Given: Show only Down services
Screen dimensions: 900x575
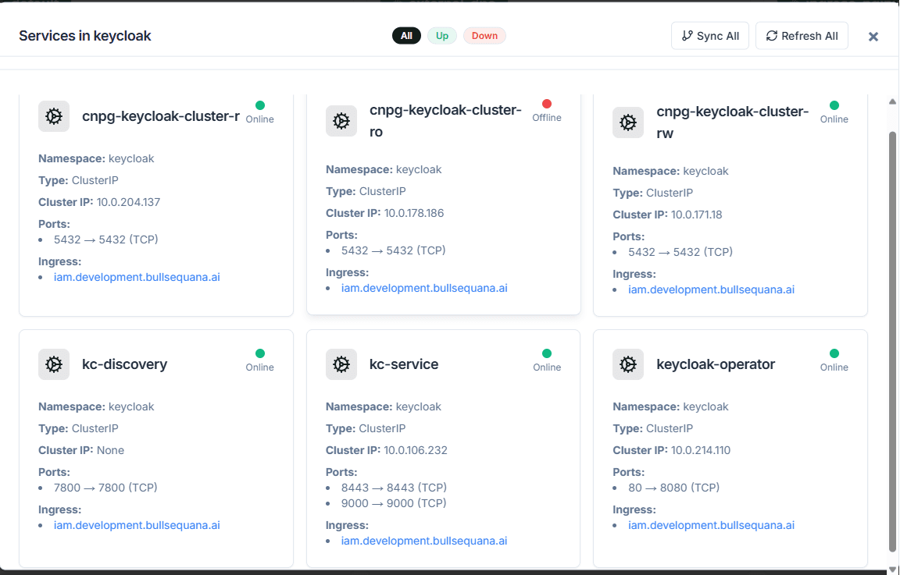Looking at the screenshot, I should 484,36.
